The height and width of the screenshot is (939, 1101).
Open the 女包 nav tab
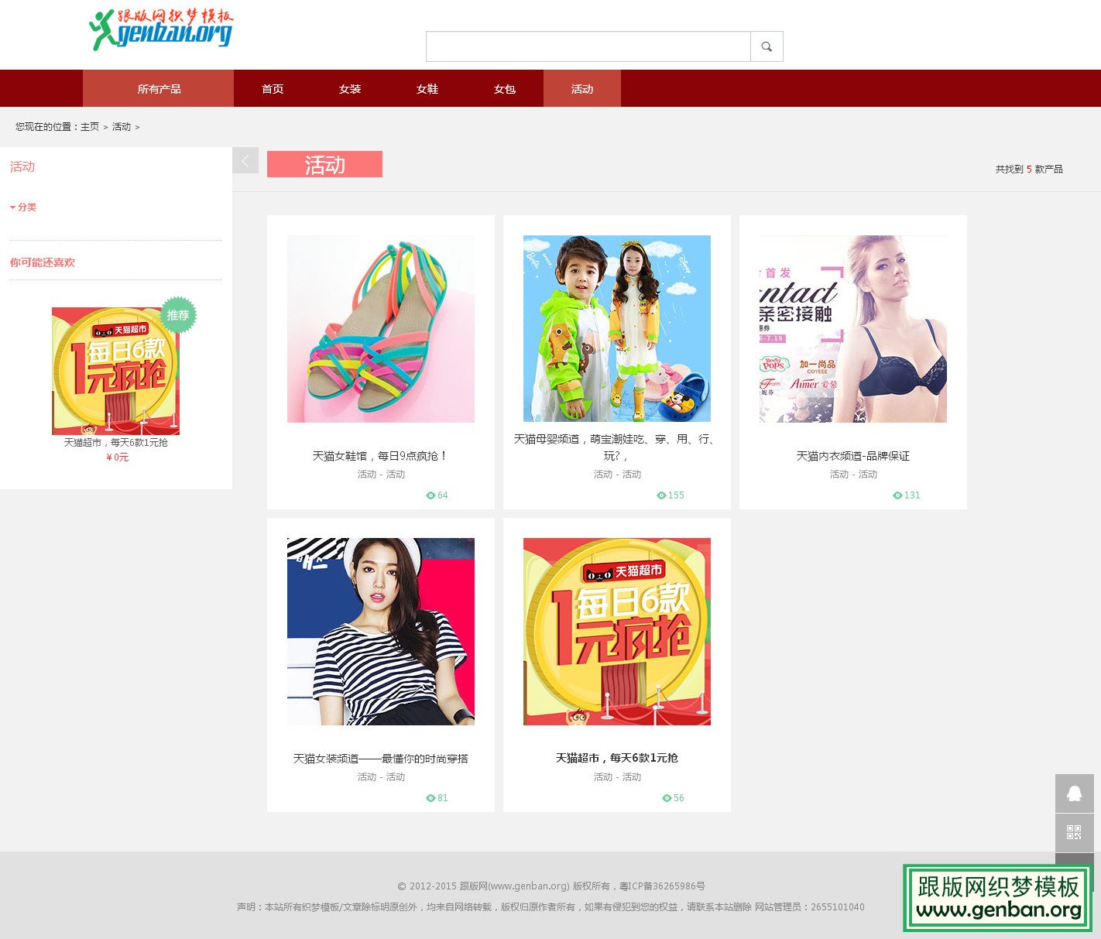coord(505,89)
